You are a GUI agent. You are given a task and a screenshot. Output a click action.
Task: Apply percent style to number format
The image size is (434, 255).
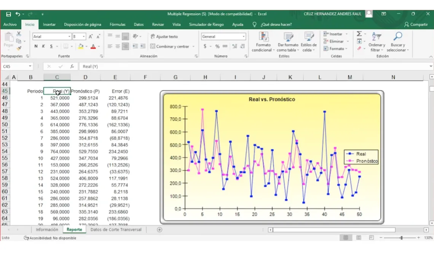pos(217,46)
